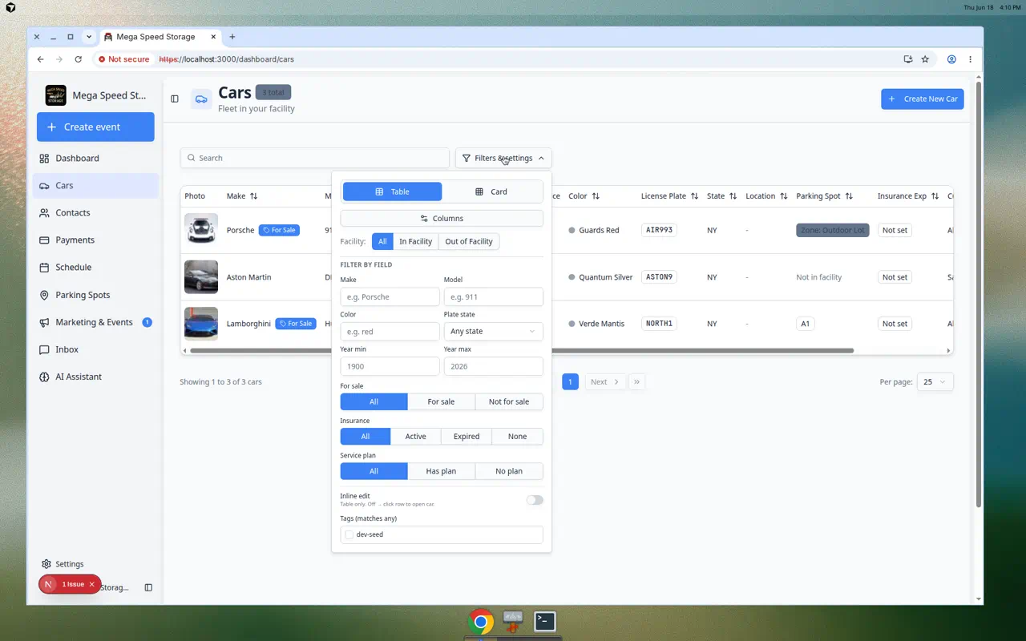The height and width of the screenshot is (641, 1026).
Task: Open the Lamborghini car photo thumbnail
Action: 201,324
